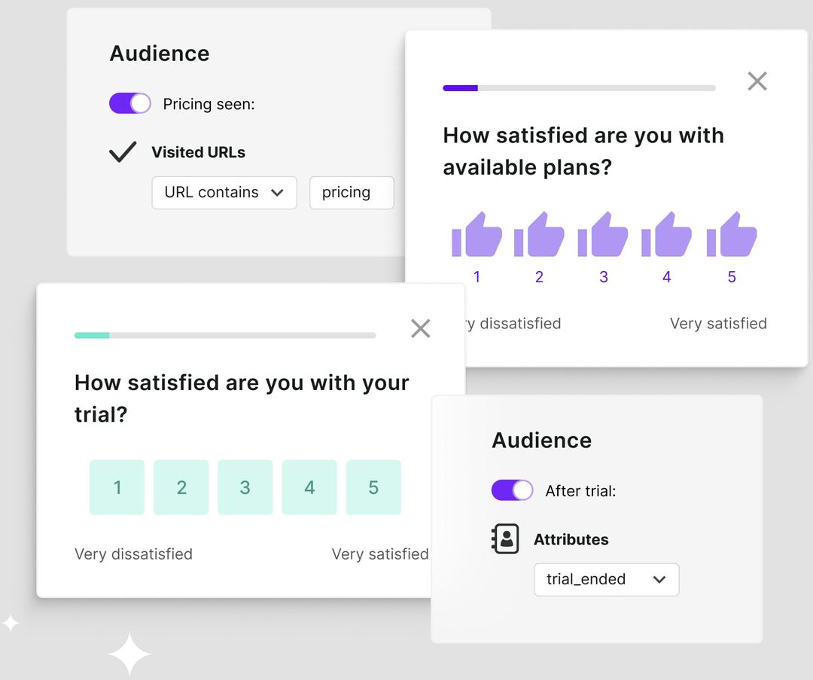The width and height of the screenshot is (813, 680).
Task: Select rating 3 in the trial survey
Action: tap(245, 487)
